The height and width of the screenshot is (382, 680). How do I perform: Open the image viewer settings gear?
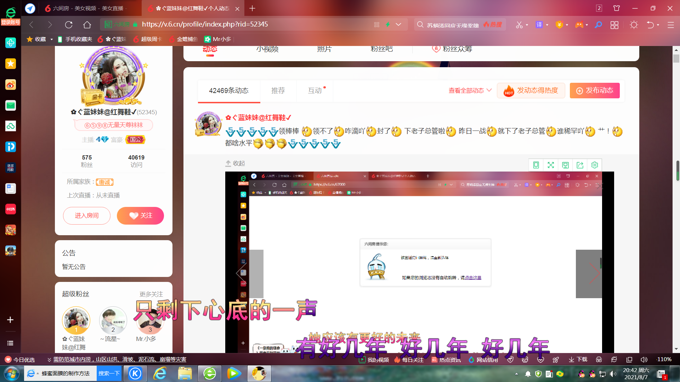pos(595,165)
